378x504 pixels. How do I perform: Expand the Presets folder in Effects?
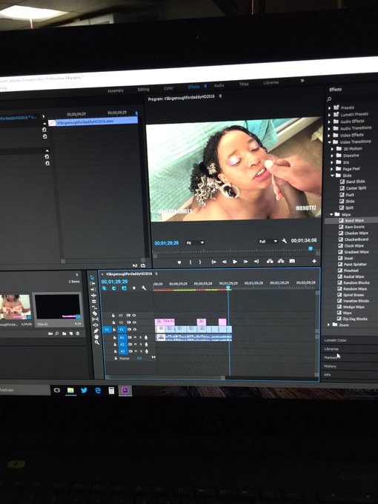(329, 108)
